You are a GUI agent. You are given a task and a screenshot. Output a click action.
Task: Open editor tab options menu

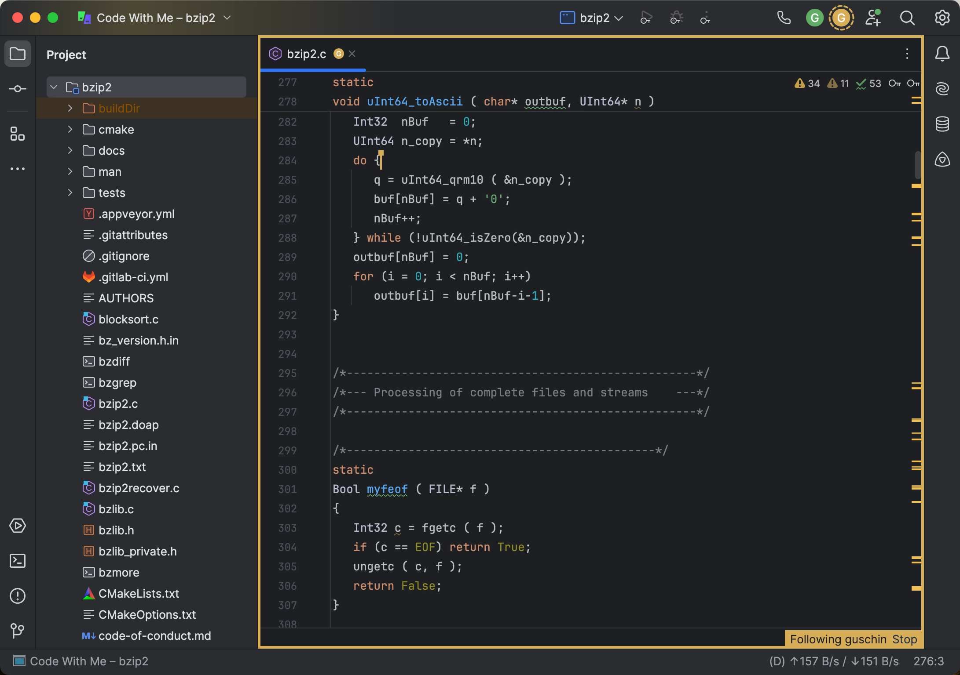(907, 54)
